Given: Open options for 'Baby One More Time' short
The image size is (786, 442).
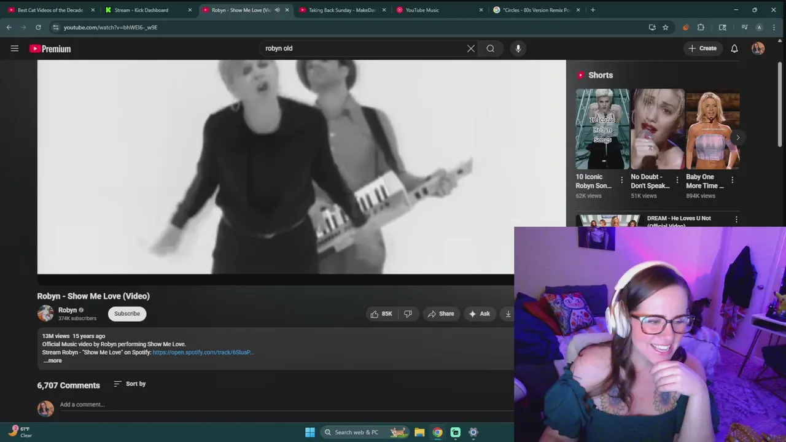Looking at the screenshot, I should pyautogui.click(x=732, y=180).
